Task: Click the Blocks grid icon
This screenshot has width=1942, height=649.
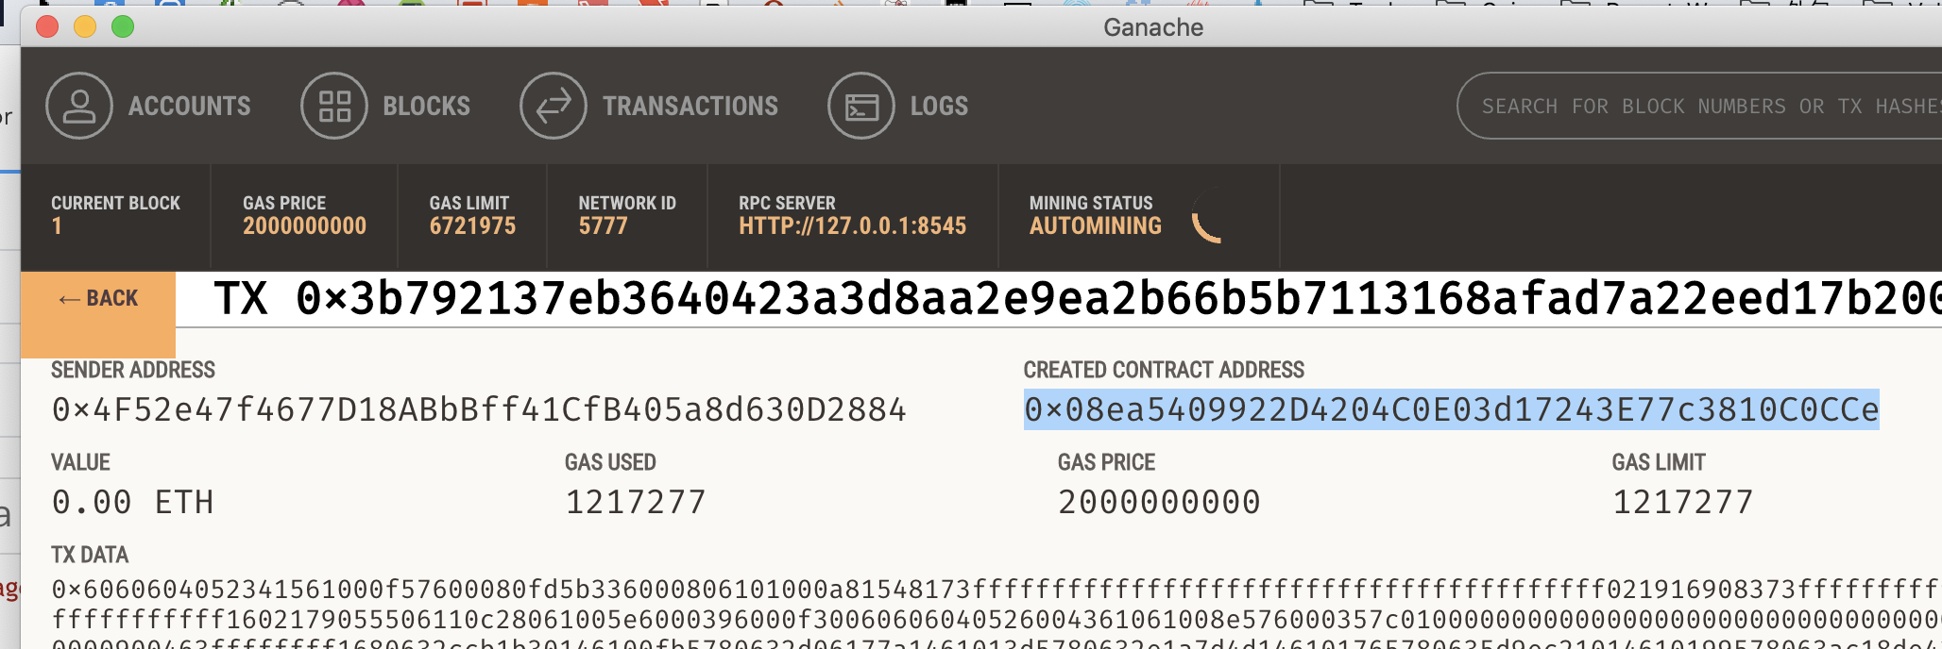Action: coord(334,106)
